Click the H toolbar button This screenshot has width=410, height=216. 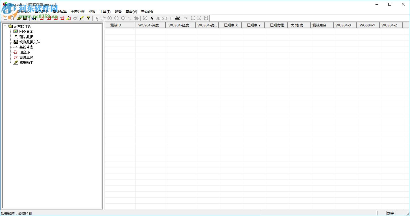click(171, 18)
